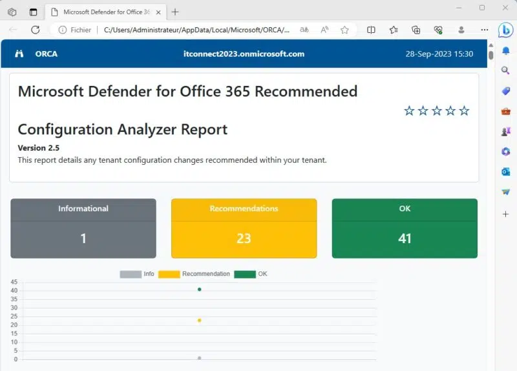This screenshot has height=371, width=517.
Task: Open the Drop paper-plane sidebar icon
Action: pyautogui.click(x=506, y=192)
